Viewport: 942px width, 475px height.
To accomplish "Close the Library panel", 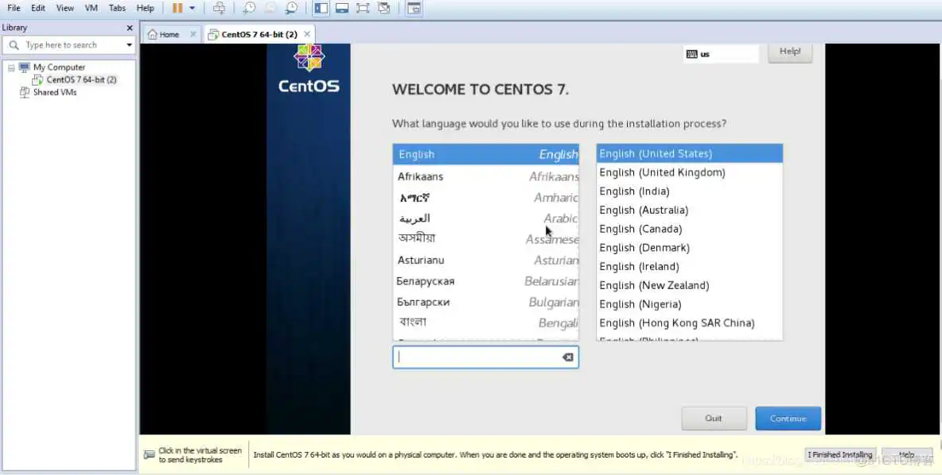I will tap(130, 28).
